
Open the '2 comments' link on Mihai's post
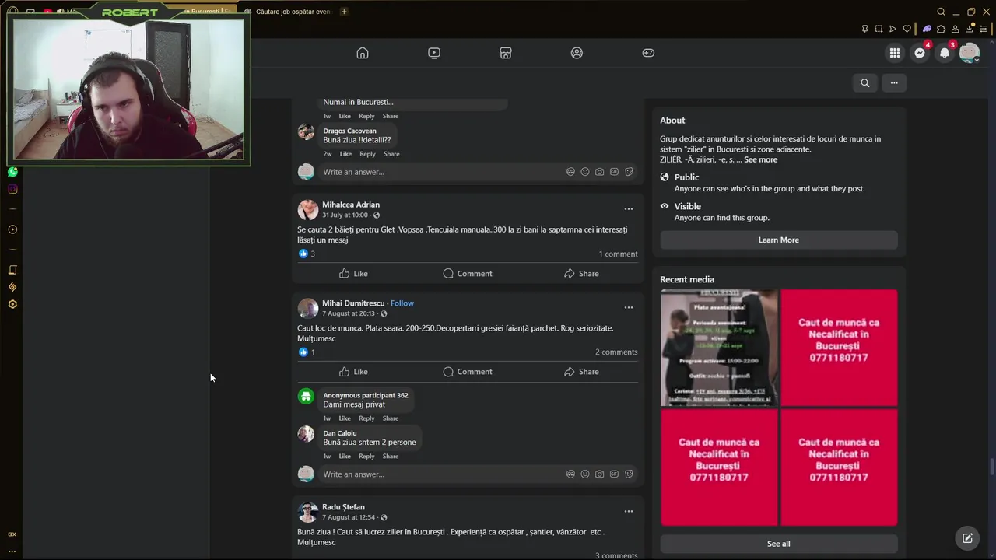(x=616, y=352)
